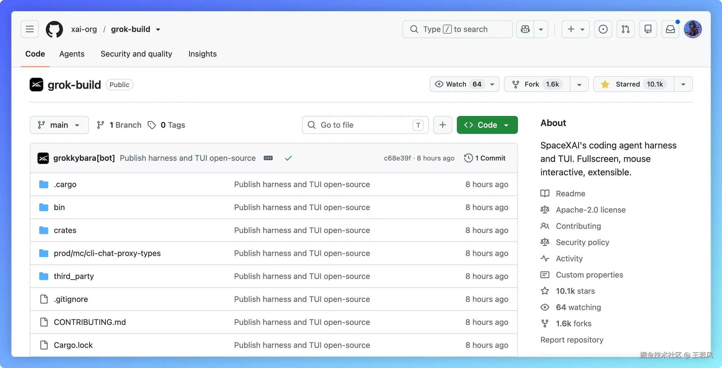Open the create new plus dropdown
Image resolution: width=722 pixels, height=368 pixels.
(x=576, y=29)
